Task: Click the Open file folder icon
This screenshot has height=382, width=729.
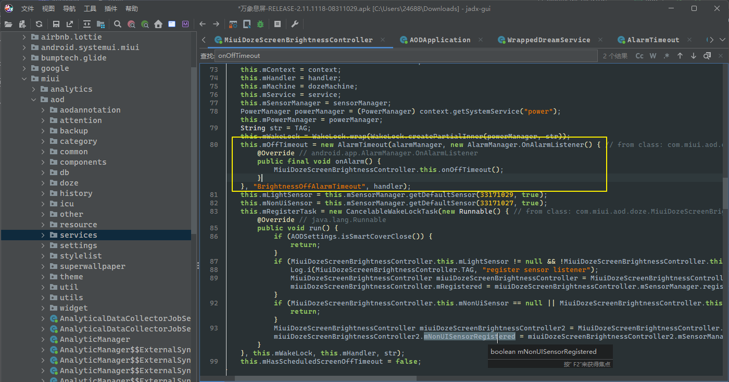Action: (8, 24)
